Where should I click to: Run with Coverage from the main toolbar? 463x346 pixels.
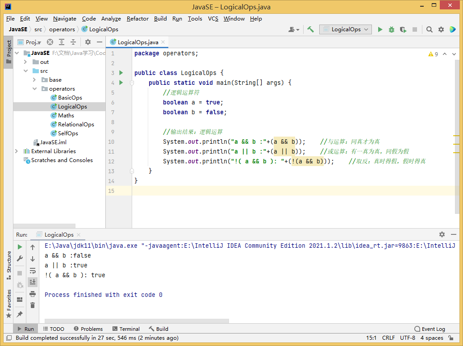tap(403, 29)
